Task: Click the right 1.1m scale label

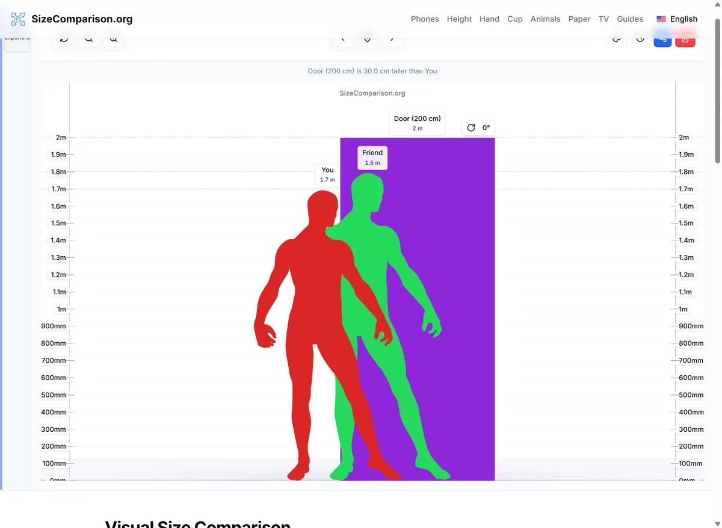Action: [685, 292]
